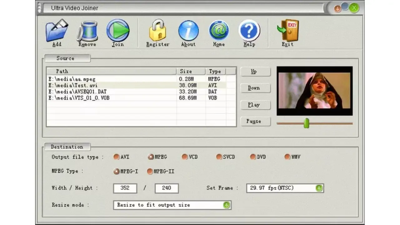Screen dimensions: 400x225
Task: Choose DVD as output file type
Action: tap(253, 157)
